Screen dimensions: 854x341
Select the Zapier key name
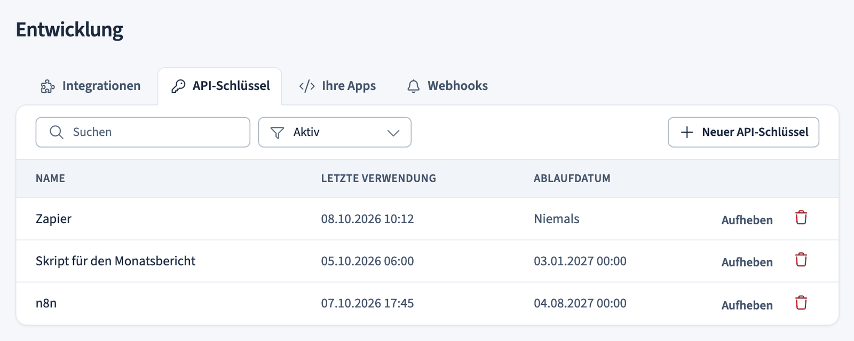point(53,219)
